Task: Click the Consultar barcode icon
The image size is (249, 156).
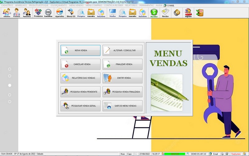Action: [48, 13]
